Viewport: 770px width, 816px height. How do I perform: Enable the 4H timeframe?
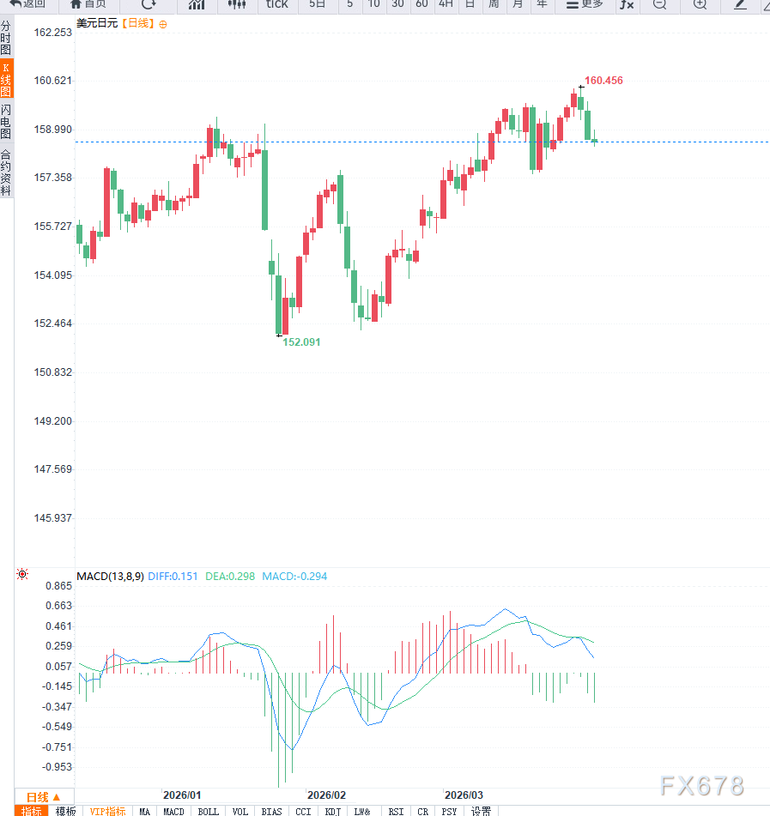[x=446, y=6]
